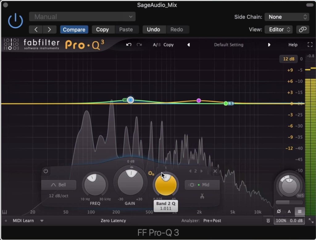Click the Copy button next to Compare
Image resolution: width=316 pixels, height=240 pixels.
click(x=102, y=30)
